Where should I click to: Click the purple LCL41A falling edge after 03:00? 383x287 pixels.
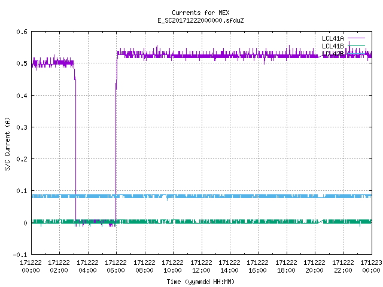click(75, 146)
